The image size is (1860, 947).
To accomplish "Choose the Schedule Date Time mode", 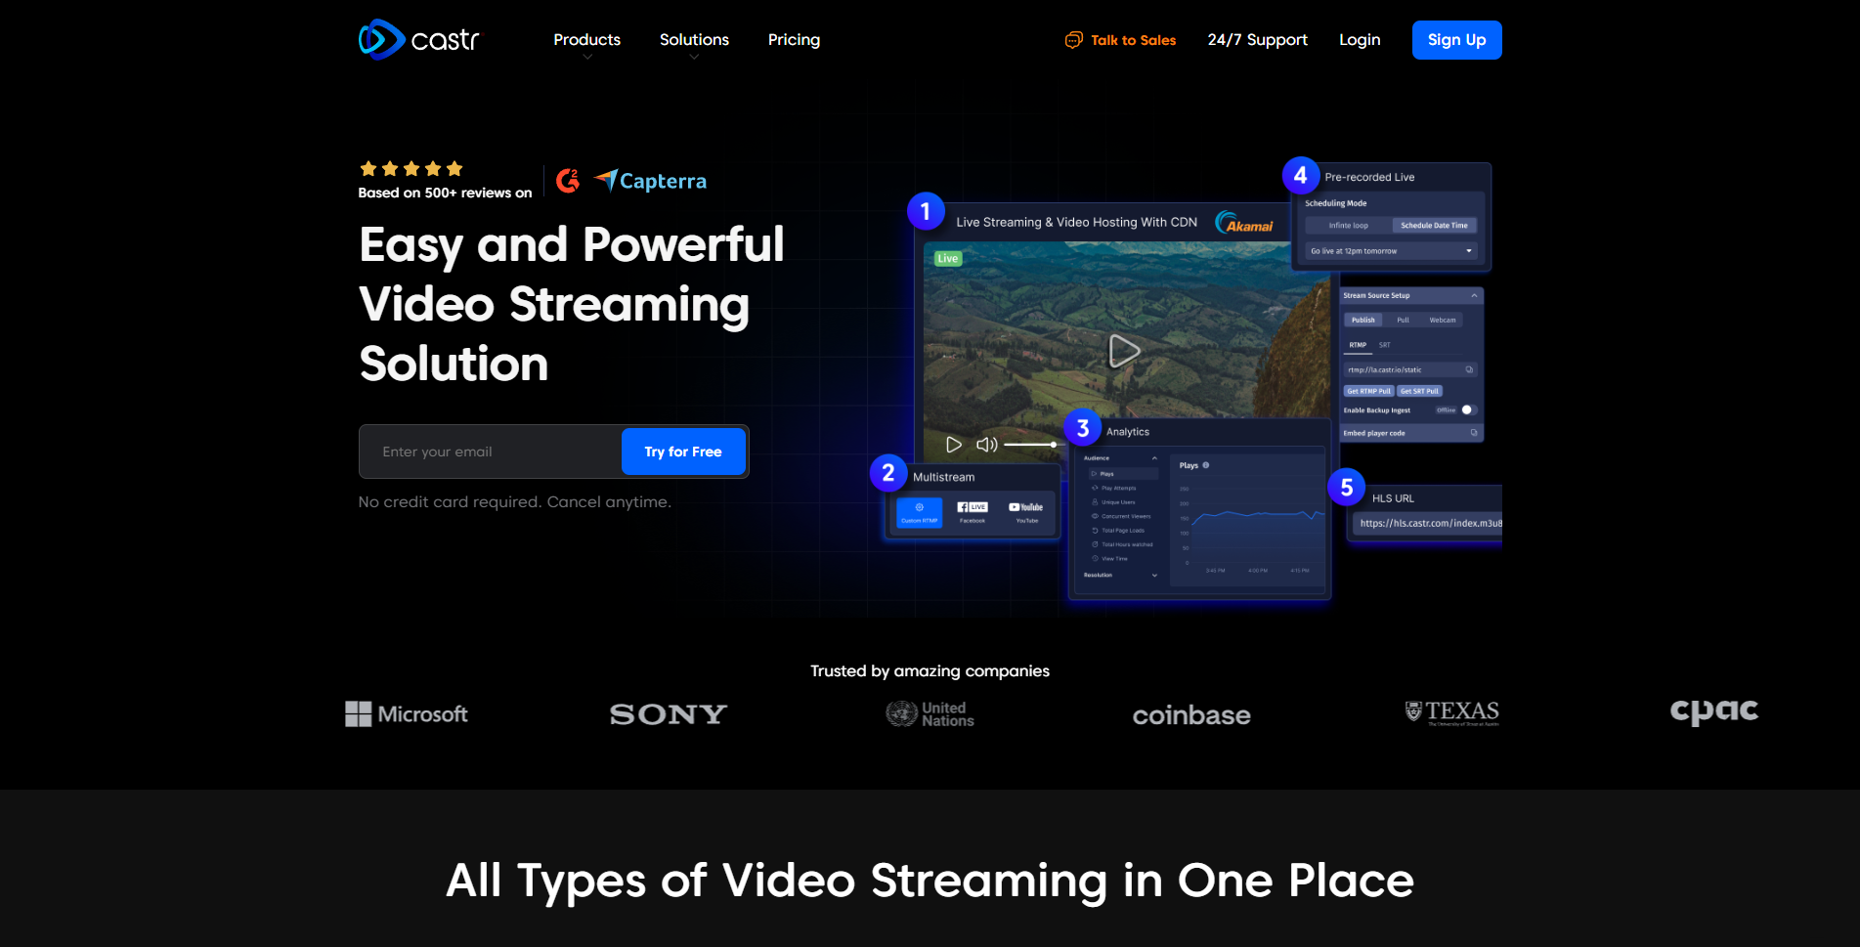I will coord(1434,226).
